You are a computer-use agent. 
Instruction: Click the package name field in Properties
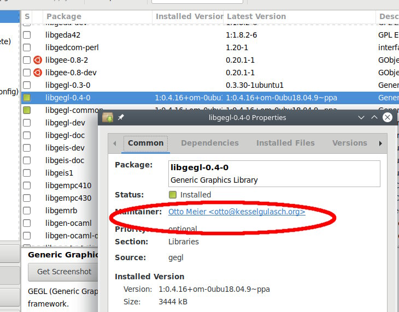click(274, 173)
